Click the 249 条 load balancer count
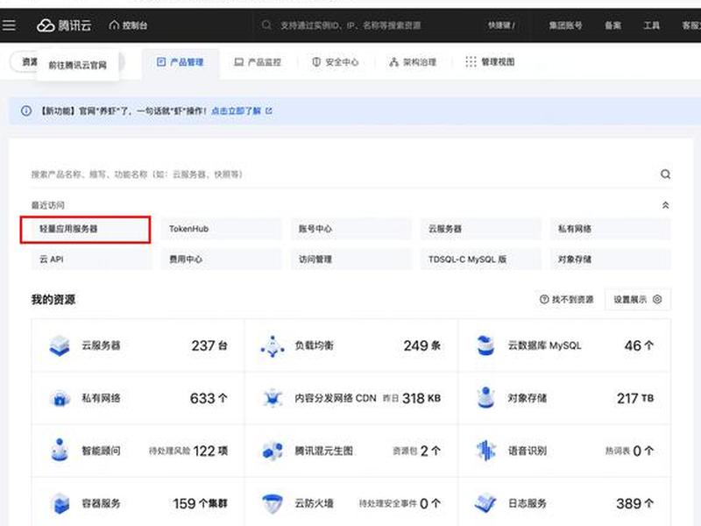 (x=421, y=345)
